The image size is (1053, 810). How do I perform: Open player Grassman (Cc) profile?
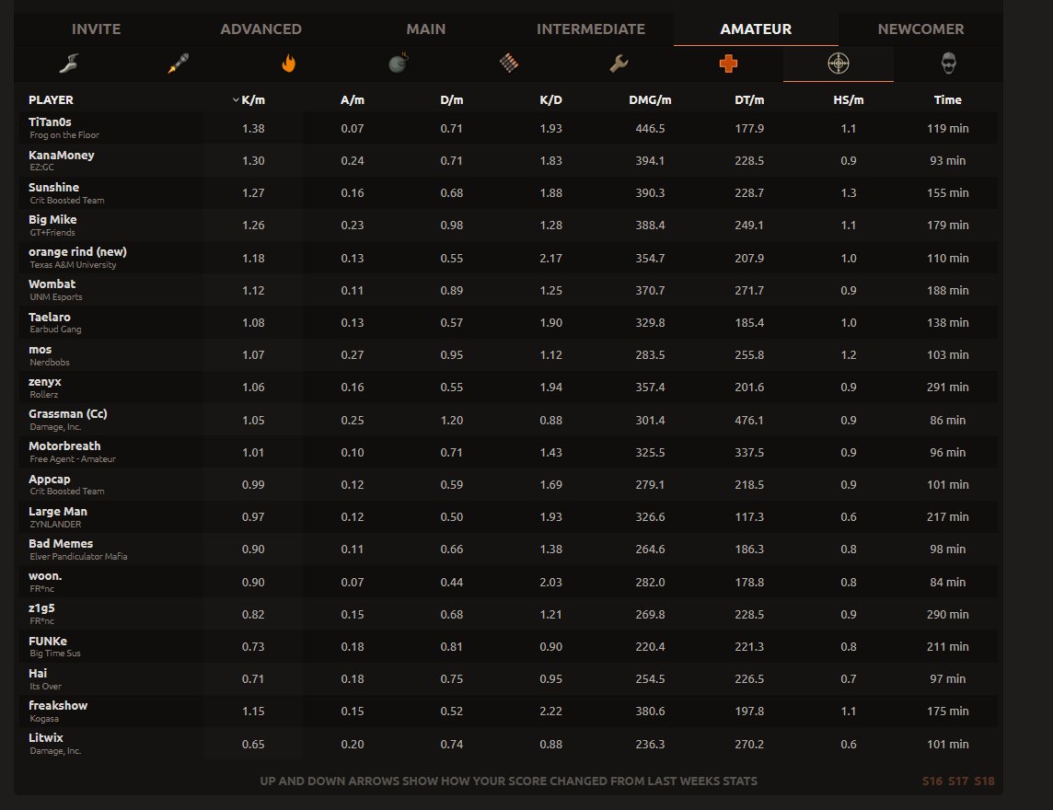tap(68, 413)
